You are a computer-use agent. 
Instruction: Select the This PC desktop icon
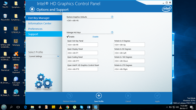[x=5, y=5]
